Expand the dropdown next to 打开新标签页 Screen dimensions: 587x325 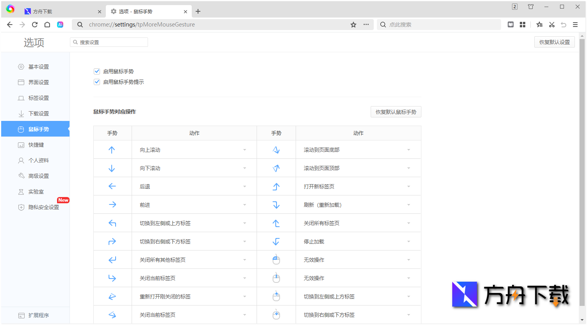(x=409, y=186)
